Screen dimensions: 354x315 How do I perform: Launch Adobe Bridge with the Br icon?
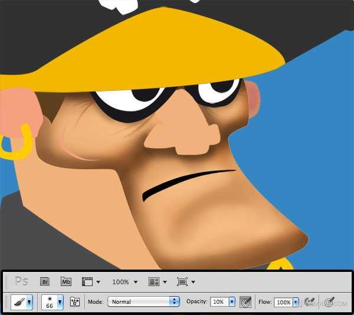(x=44, y=282)
